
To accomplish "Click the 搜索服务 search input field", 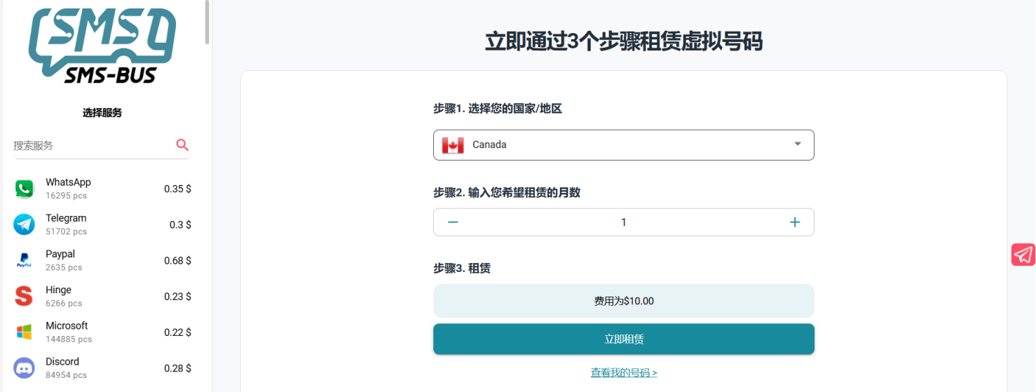I will point(91,146).
